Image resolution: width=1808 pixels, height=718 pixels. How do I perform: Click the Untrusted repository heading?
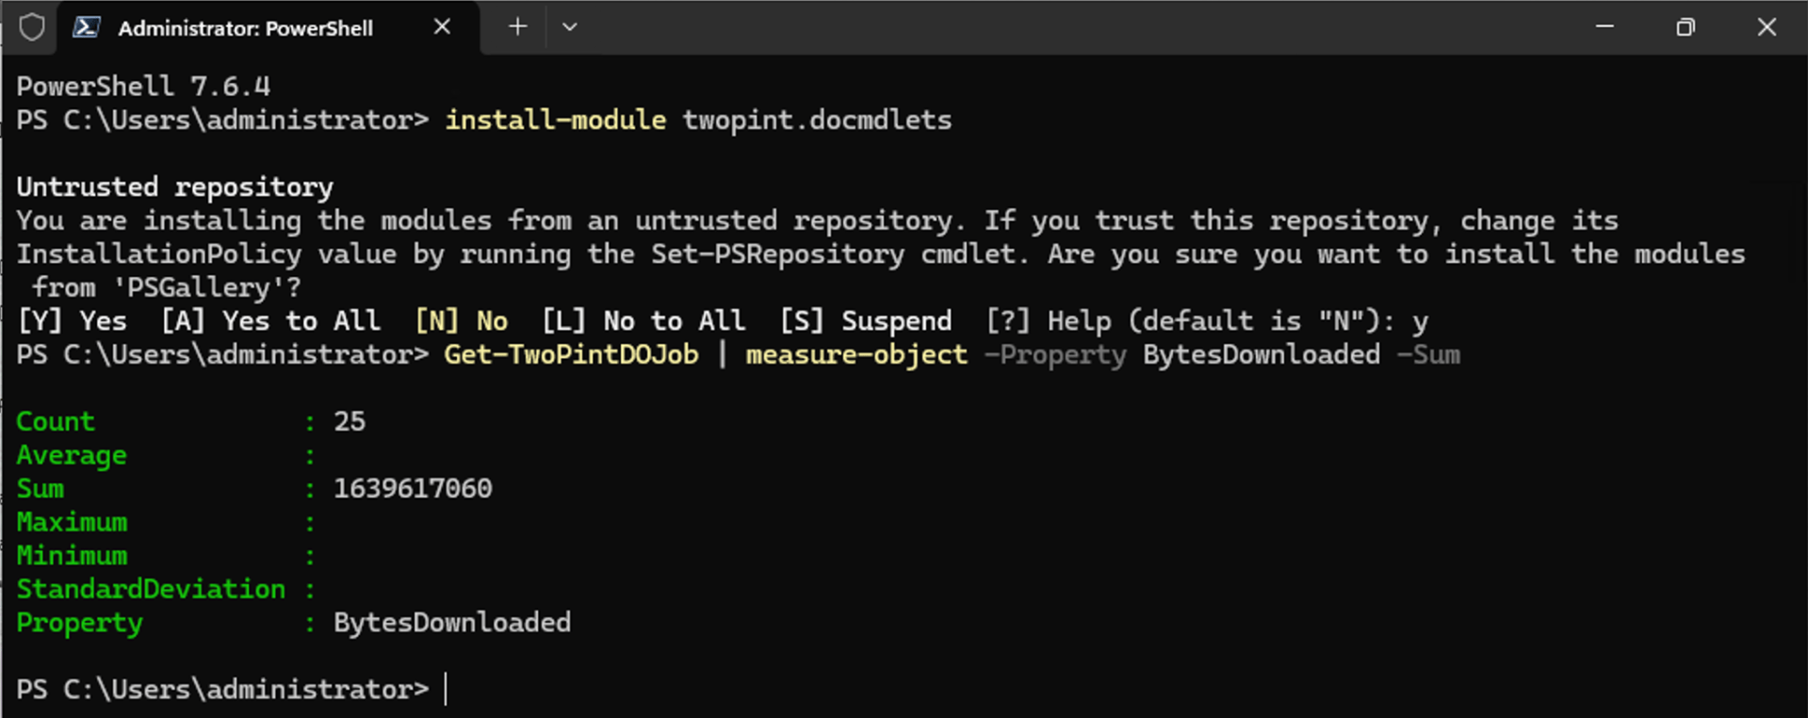tap(174, 187)
